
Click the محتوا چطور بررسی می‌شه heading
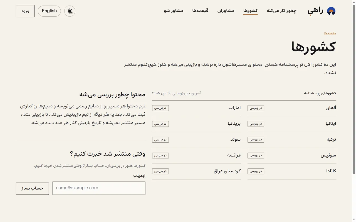(x=112, y=94)
